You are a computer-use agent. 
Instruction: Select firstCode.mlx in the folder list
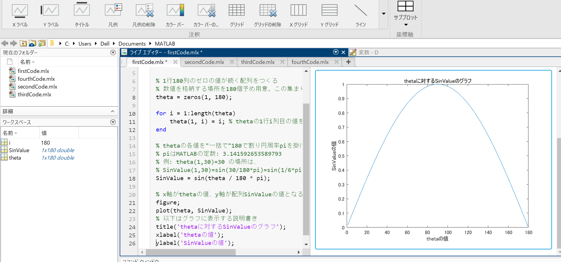(x=33, y=71)
